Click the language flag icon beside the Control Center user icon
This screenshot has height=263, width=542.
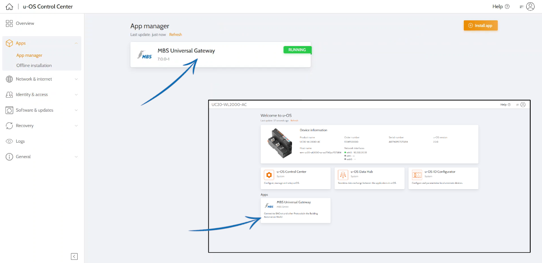[x=522, y=7]
